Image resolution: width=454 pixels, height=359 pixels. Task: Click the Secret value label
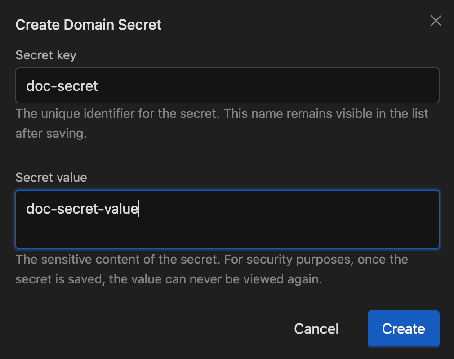click(x=51, y=177)
